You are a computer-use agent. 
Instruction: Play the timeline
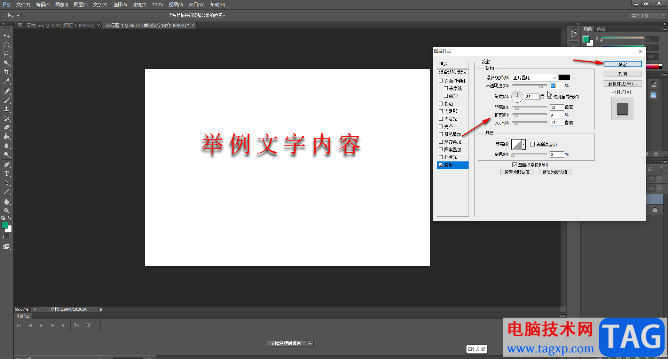(41, 325)
